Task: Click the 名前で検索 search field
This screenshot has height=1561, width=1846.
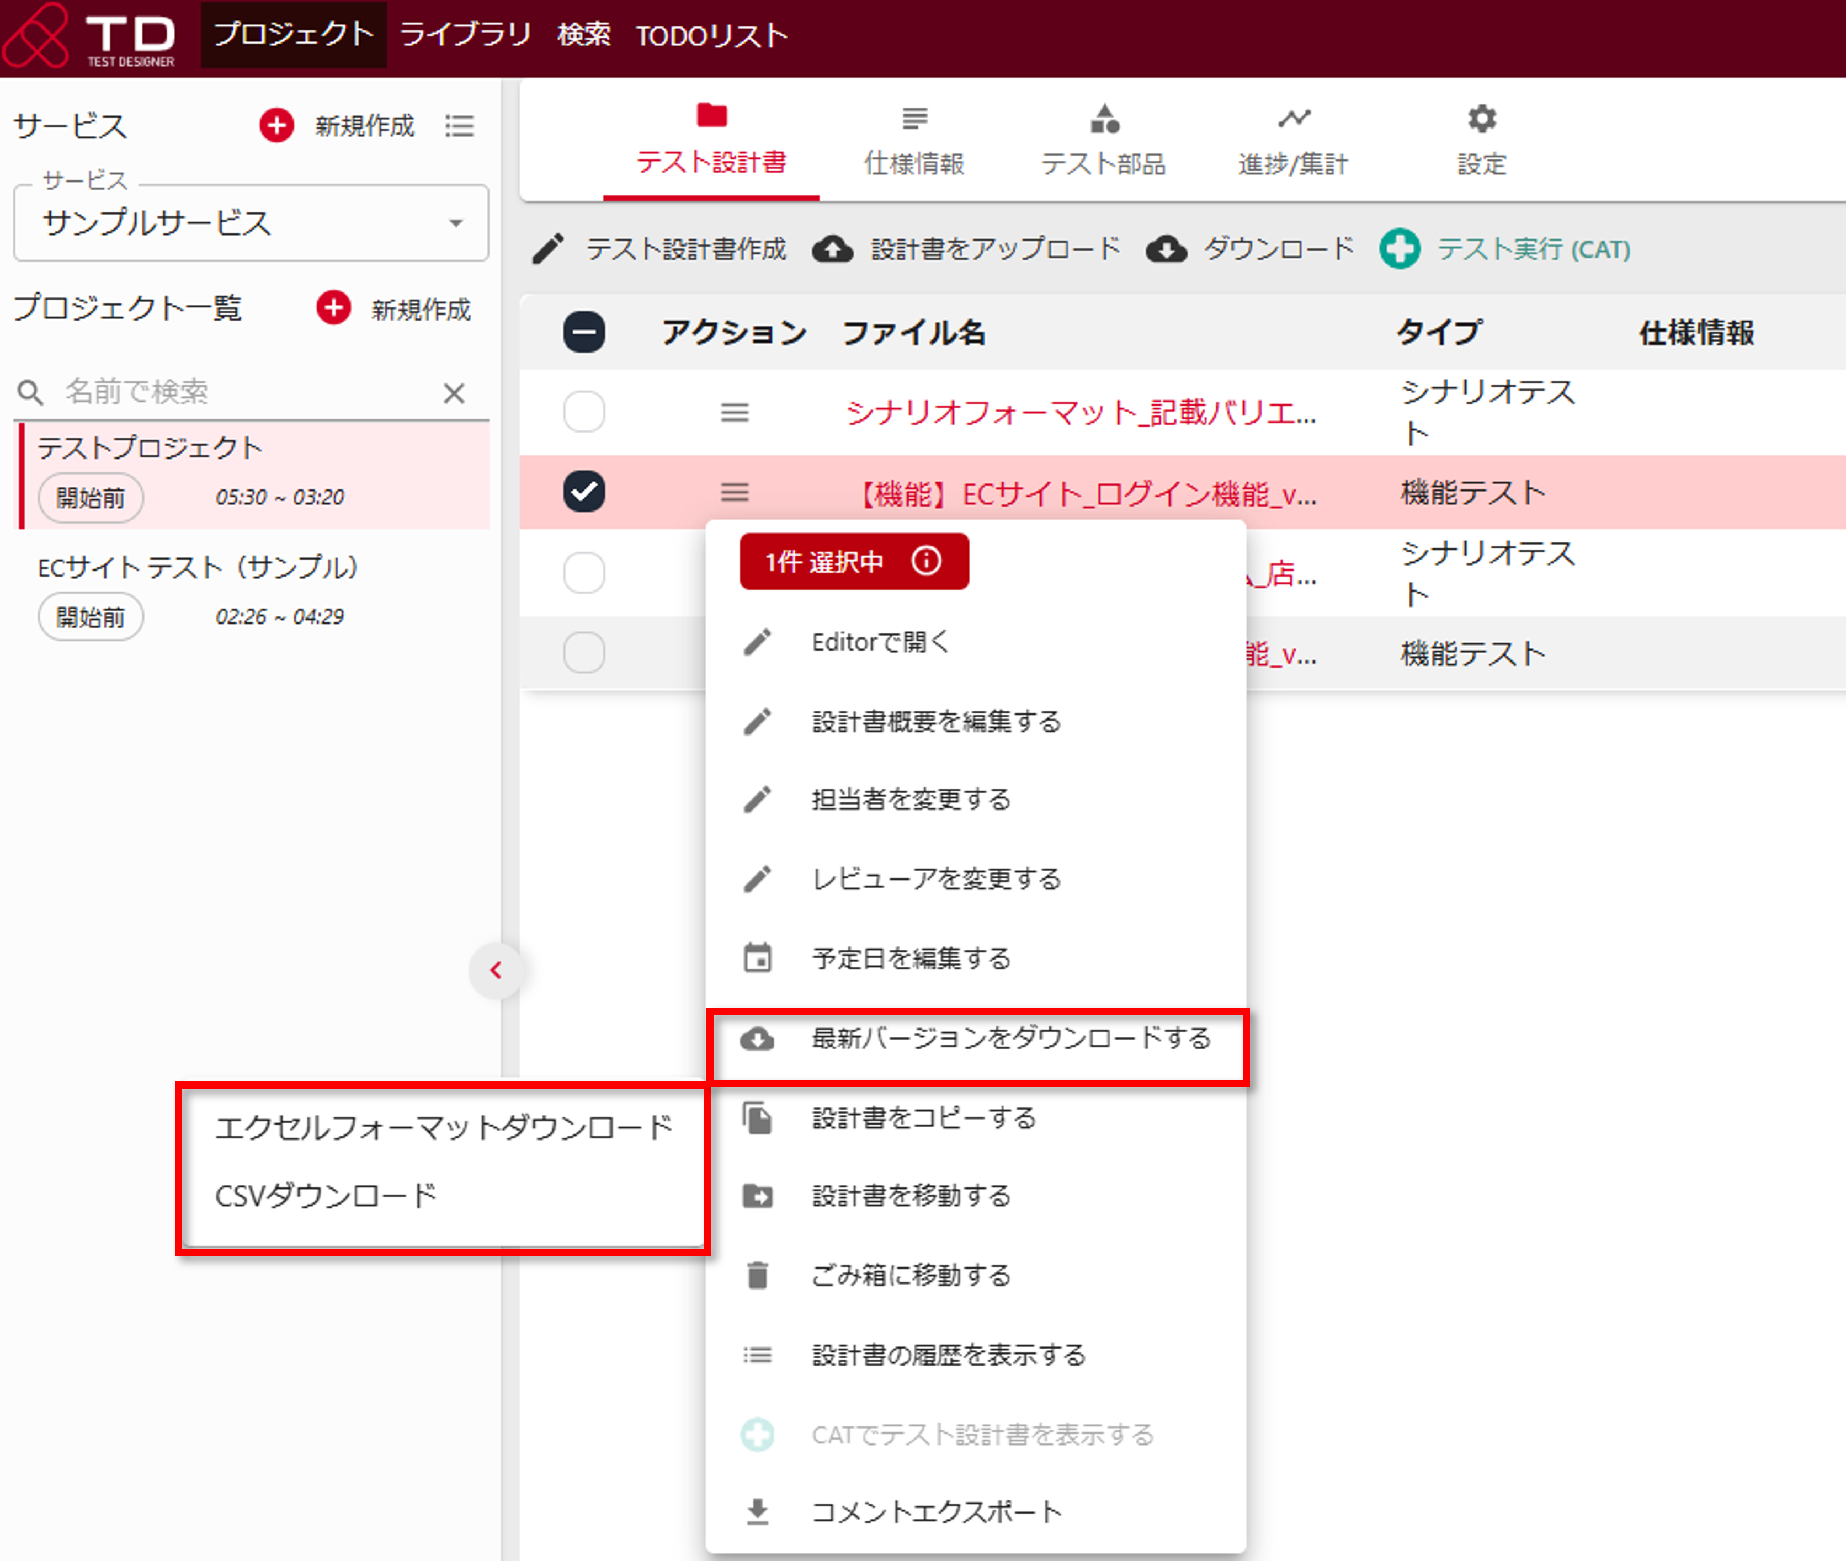Action: (251, 392)
